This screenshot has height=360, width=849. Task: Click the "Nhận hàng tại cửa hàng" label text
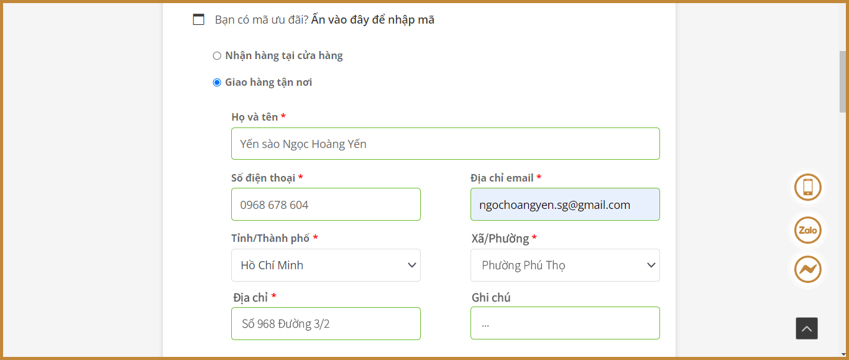284,56
